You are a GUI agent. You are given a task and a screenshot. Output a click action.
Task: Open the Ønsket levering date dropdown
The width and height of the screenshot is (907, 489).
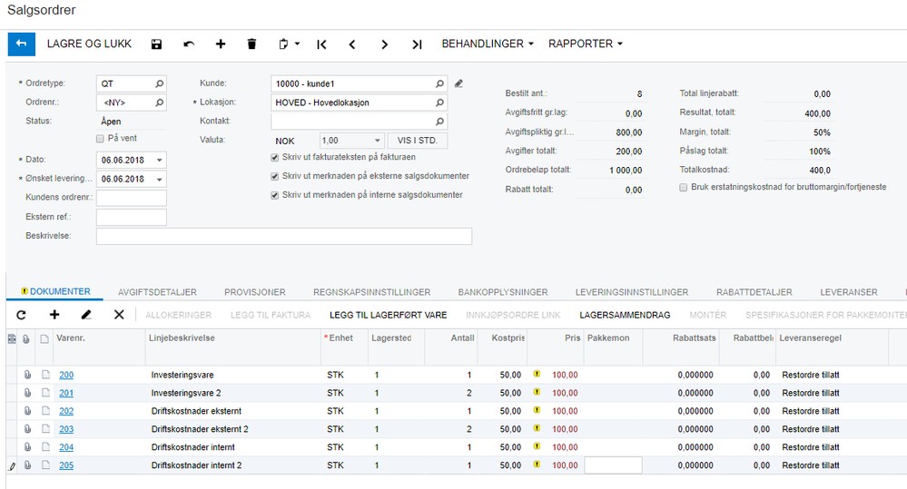[159, 180]
